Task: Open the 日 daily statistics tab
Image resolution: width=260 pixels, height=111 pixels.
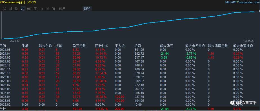Action: pos(10,9)
